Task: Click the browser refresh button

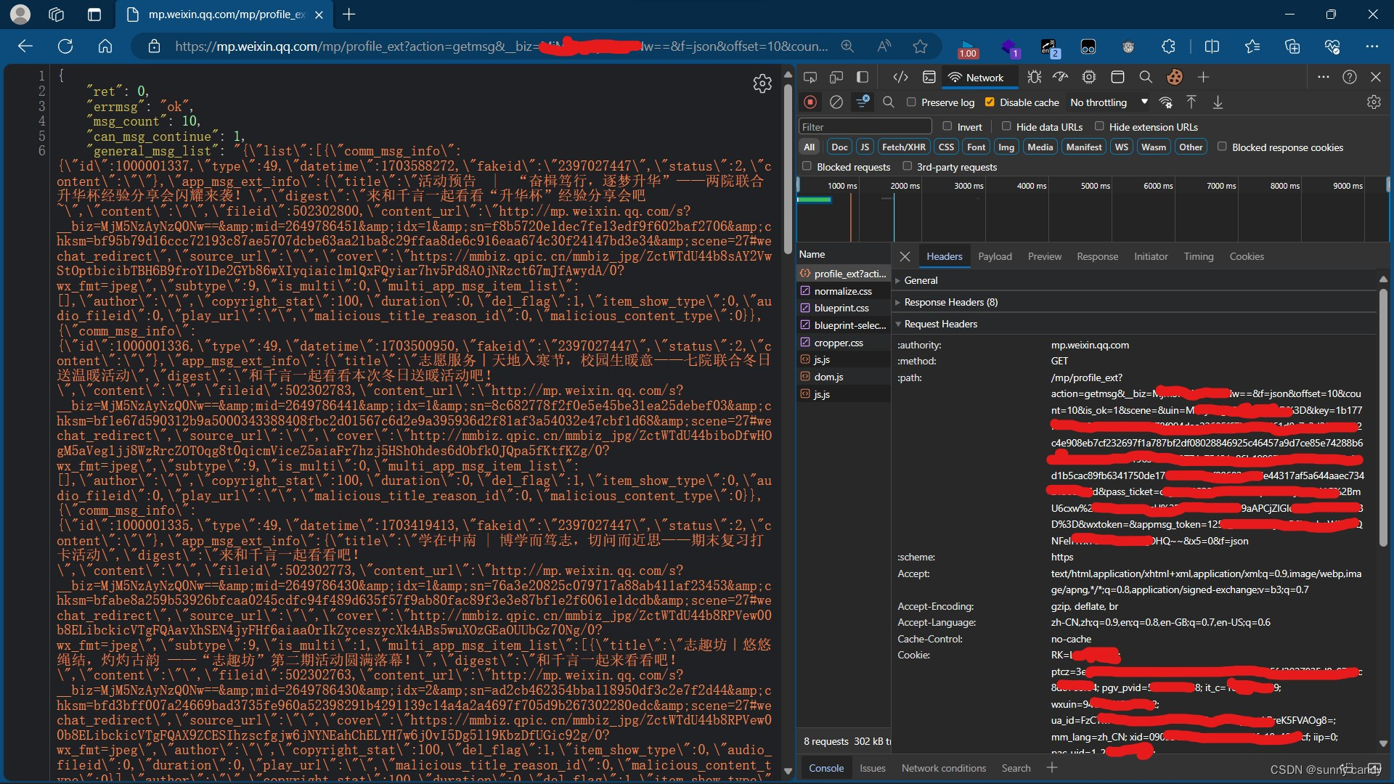Action: (x=65, y=46)
